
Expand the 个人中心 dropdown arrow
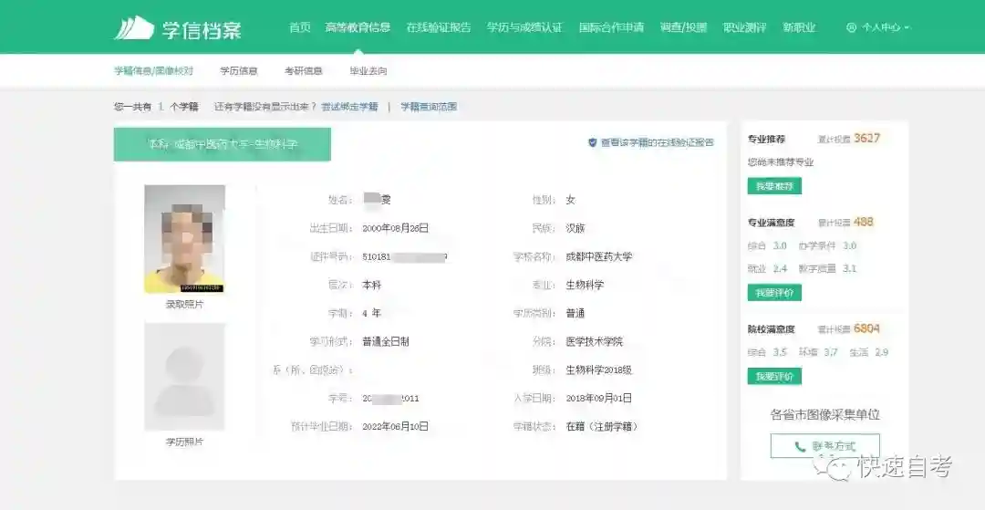[x=907, y=27]
